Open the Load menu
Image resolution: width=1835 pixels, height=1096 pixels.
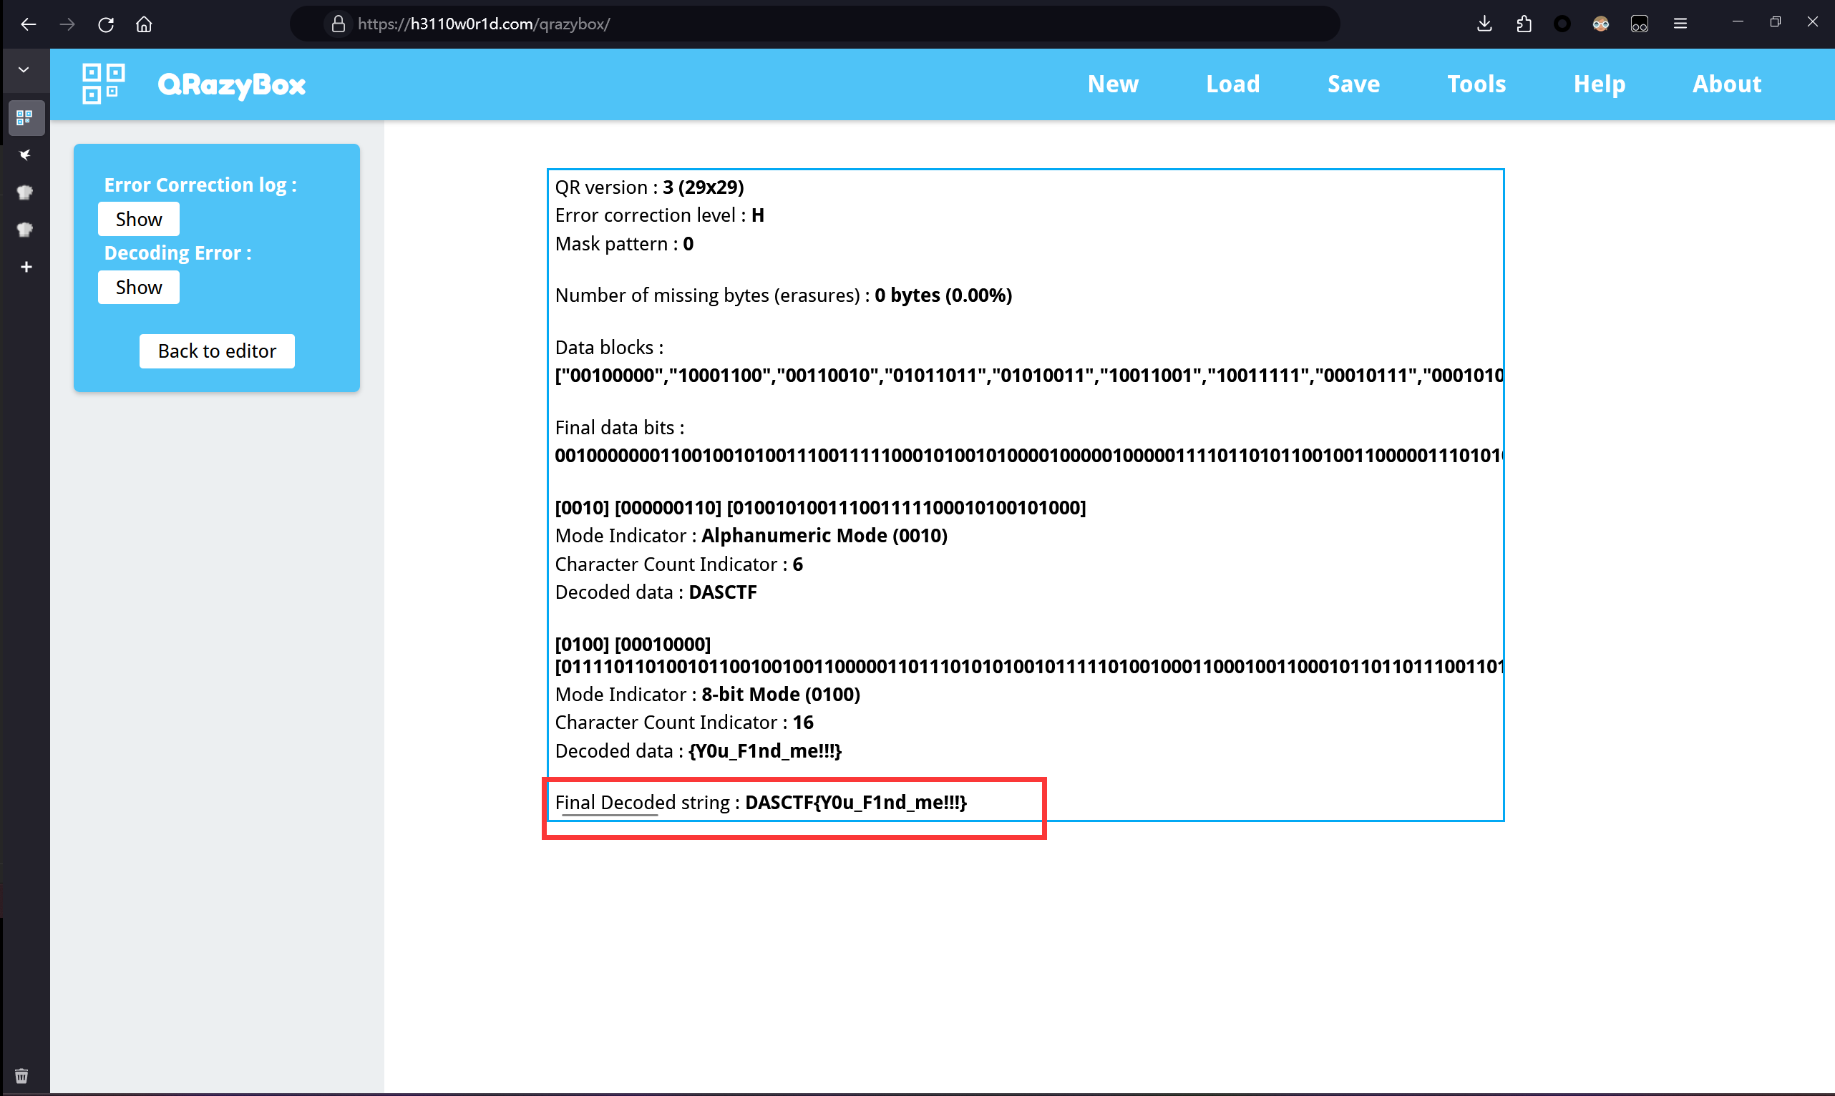tap(1232, 84)
